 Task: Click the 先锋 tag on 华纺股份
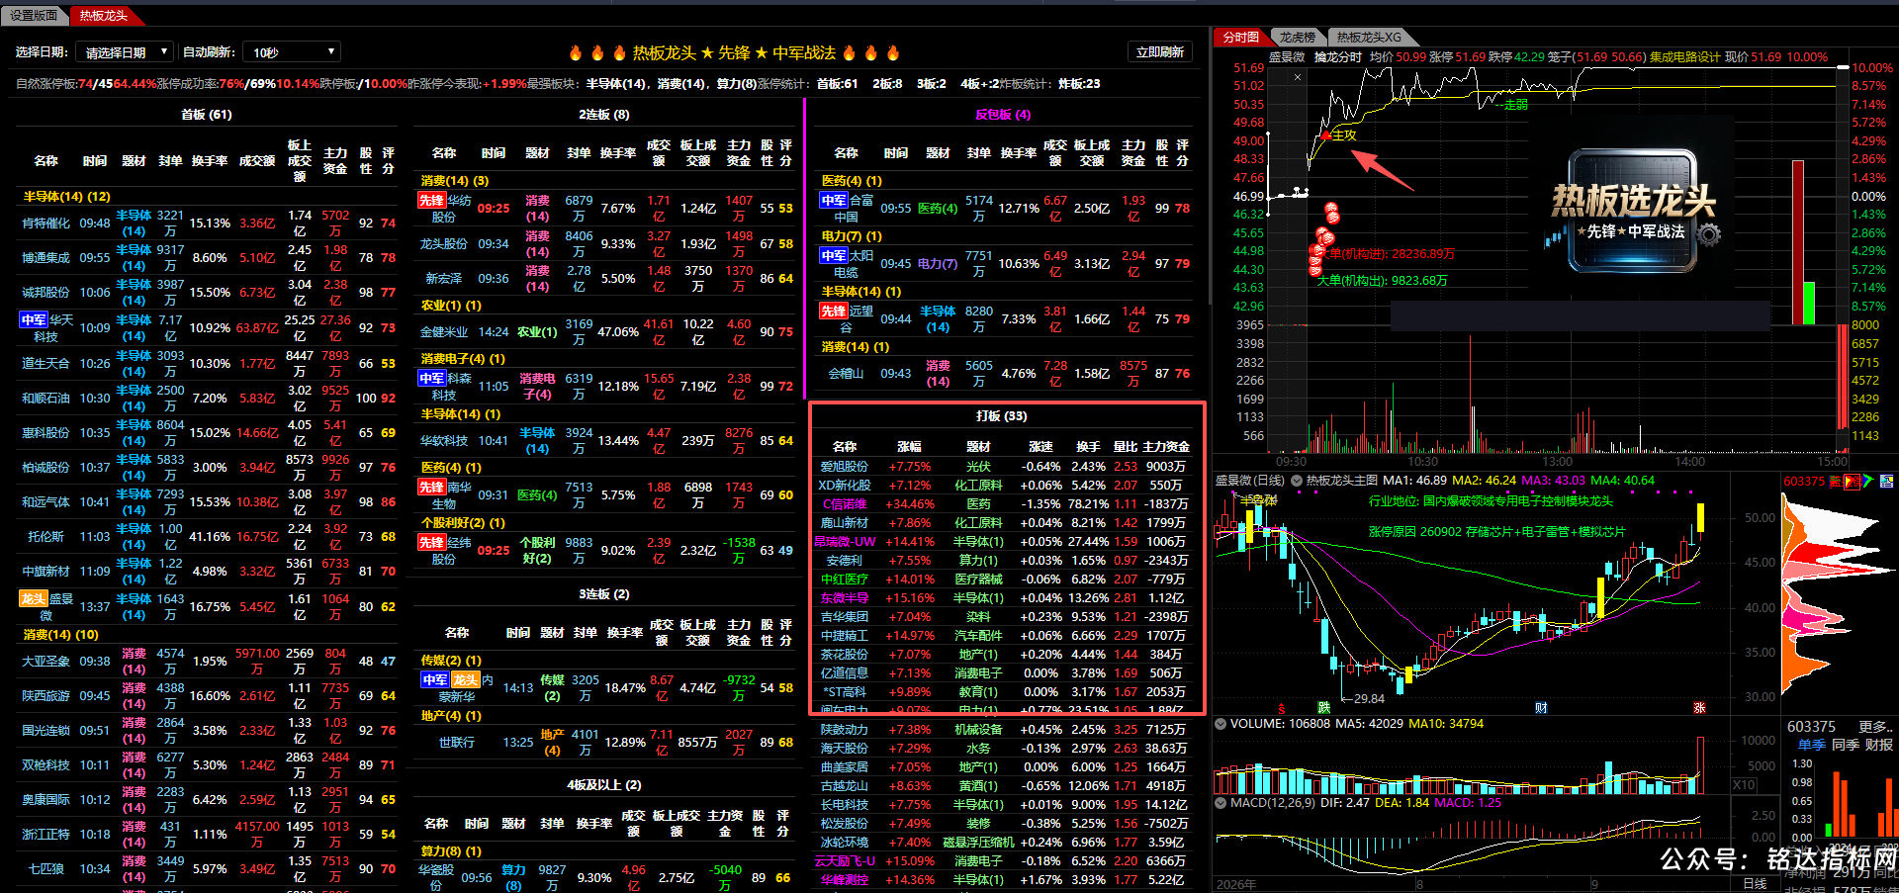click(x=431, y=200)
